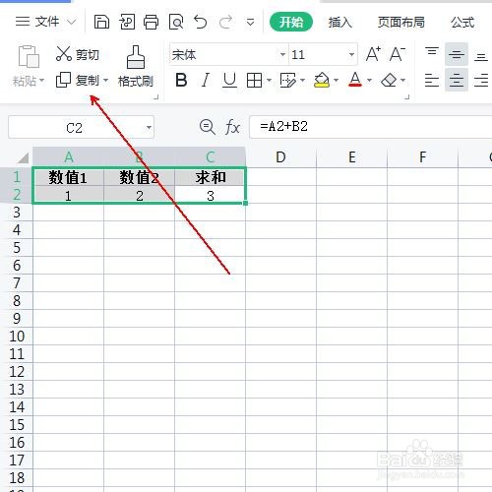Switch to the 插入 tab
The width and height of the screenshot is (492, 492).
pyautogui.click(x=340, y=23)
